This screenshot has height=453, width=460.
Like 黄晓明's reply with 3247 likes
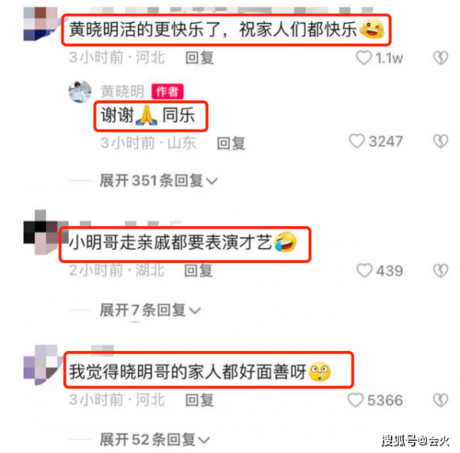click(x=356, y=141)
